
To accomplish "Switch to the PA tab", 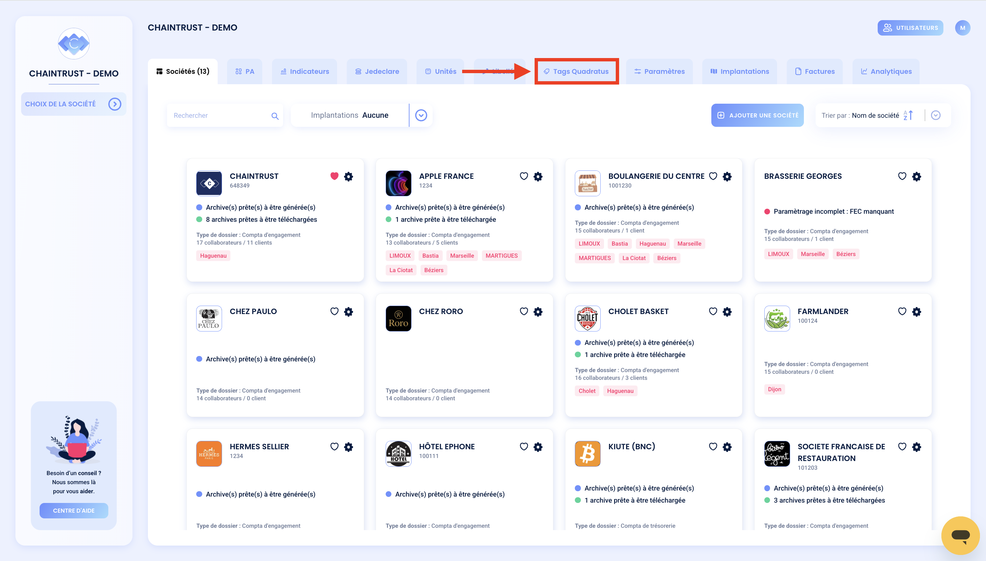I will (x=245, y=71).
